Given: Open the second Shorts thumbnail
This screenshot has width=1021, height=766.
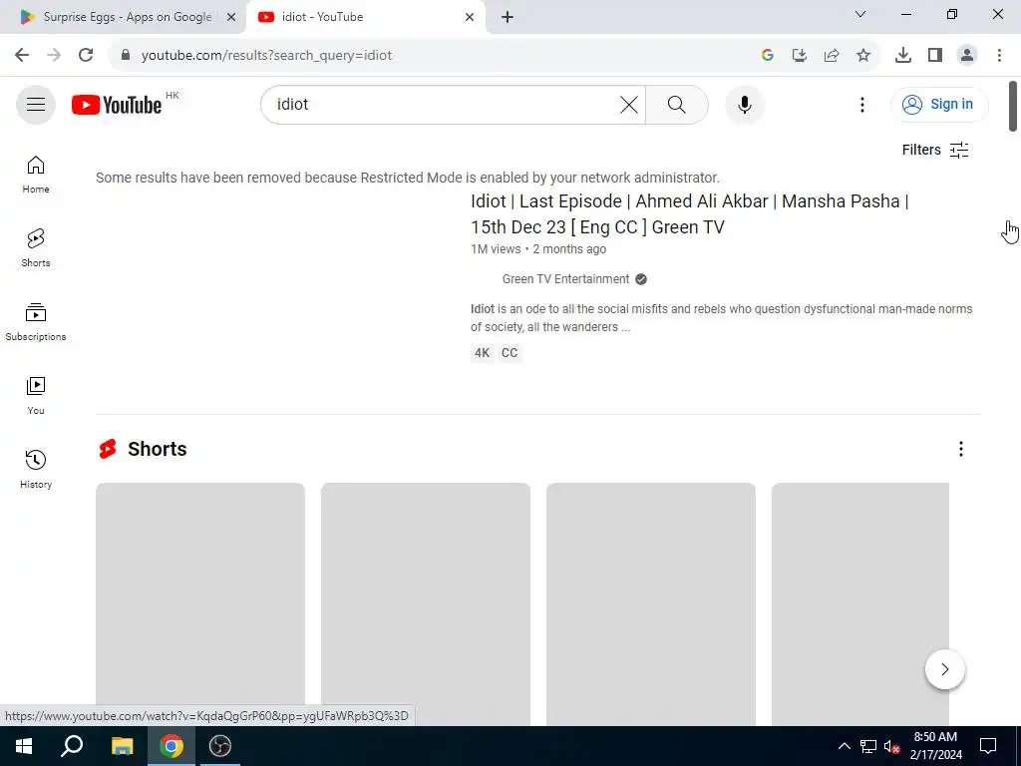Looking at the screenshot, I should (x=425, y=603).
